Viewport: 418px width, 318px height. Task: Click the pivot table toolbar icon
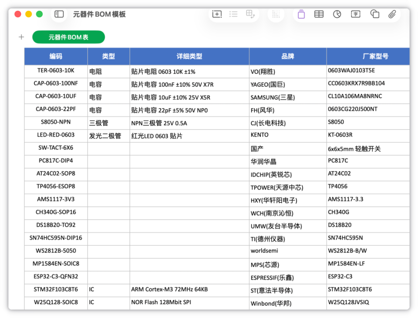coord(250,14)
